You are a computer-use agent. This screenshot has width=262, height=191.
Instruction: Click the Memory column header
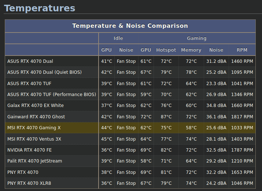pos(191,50)
